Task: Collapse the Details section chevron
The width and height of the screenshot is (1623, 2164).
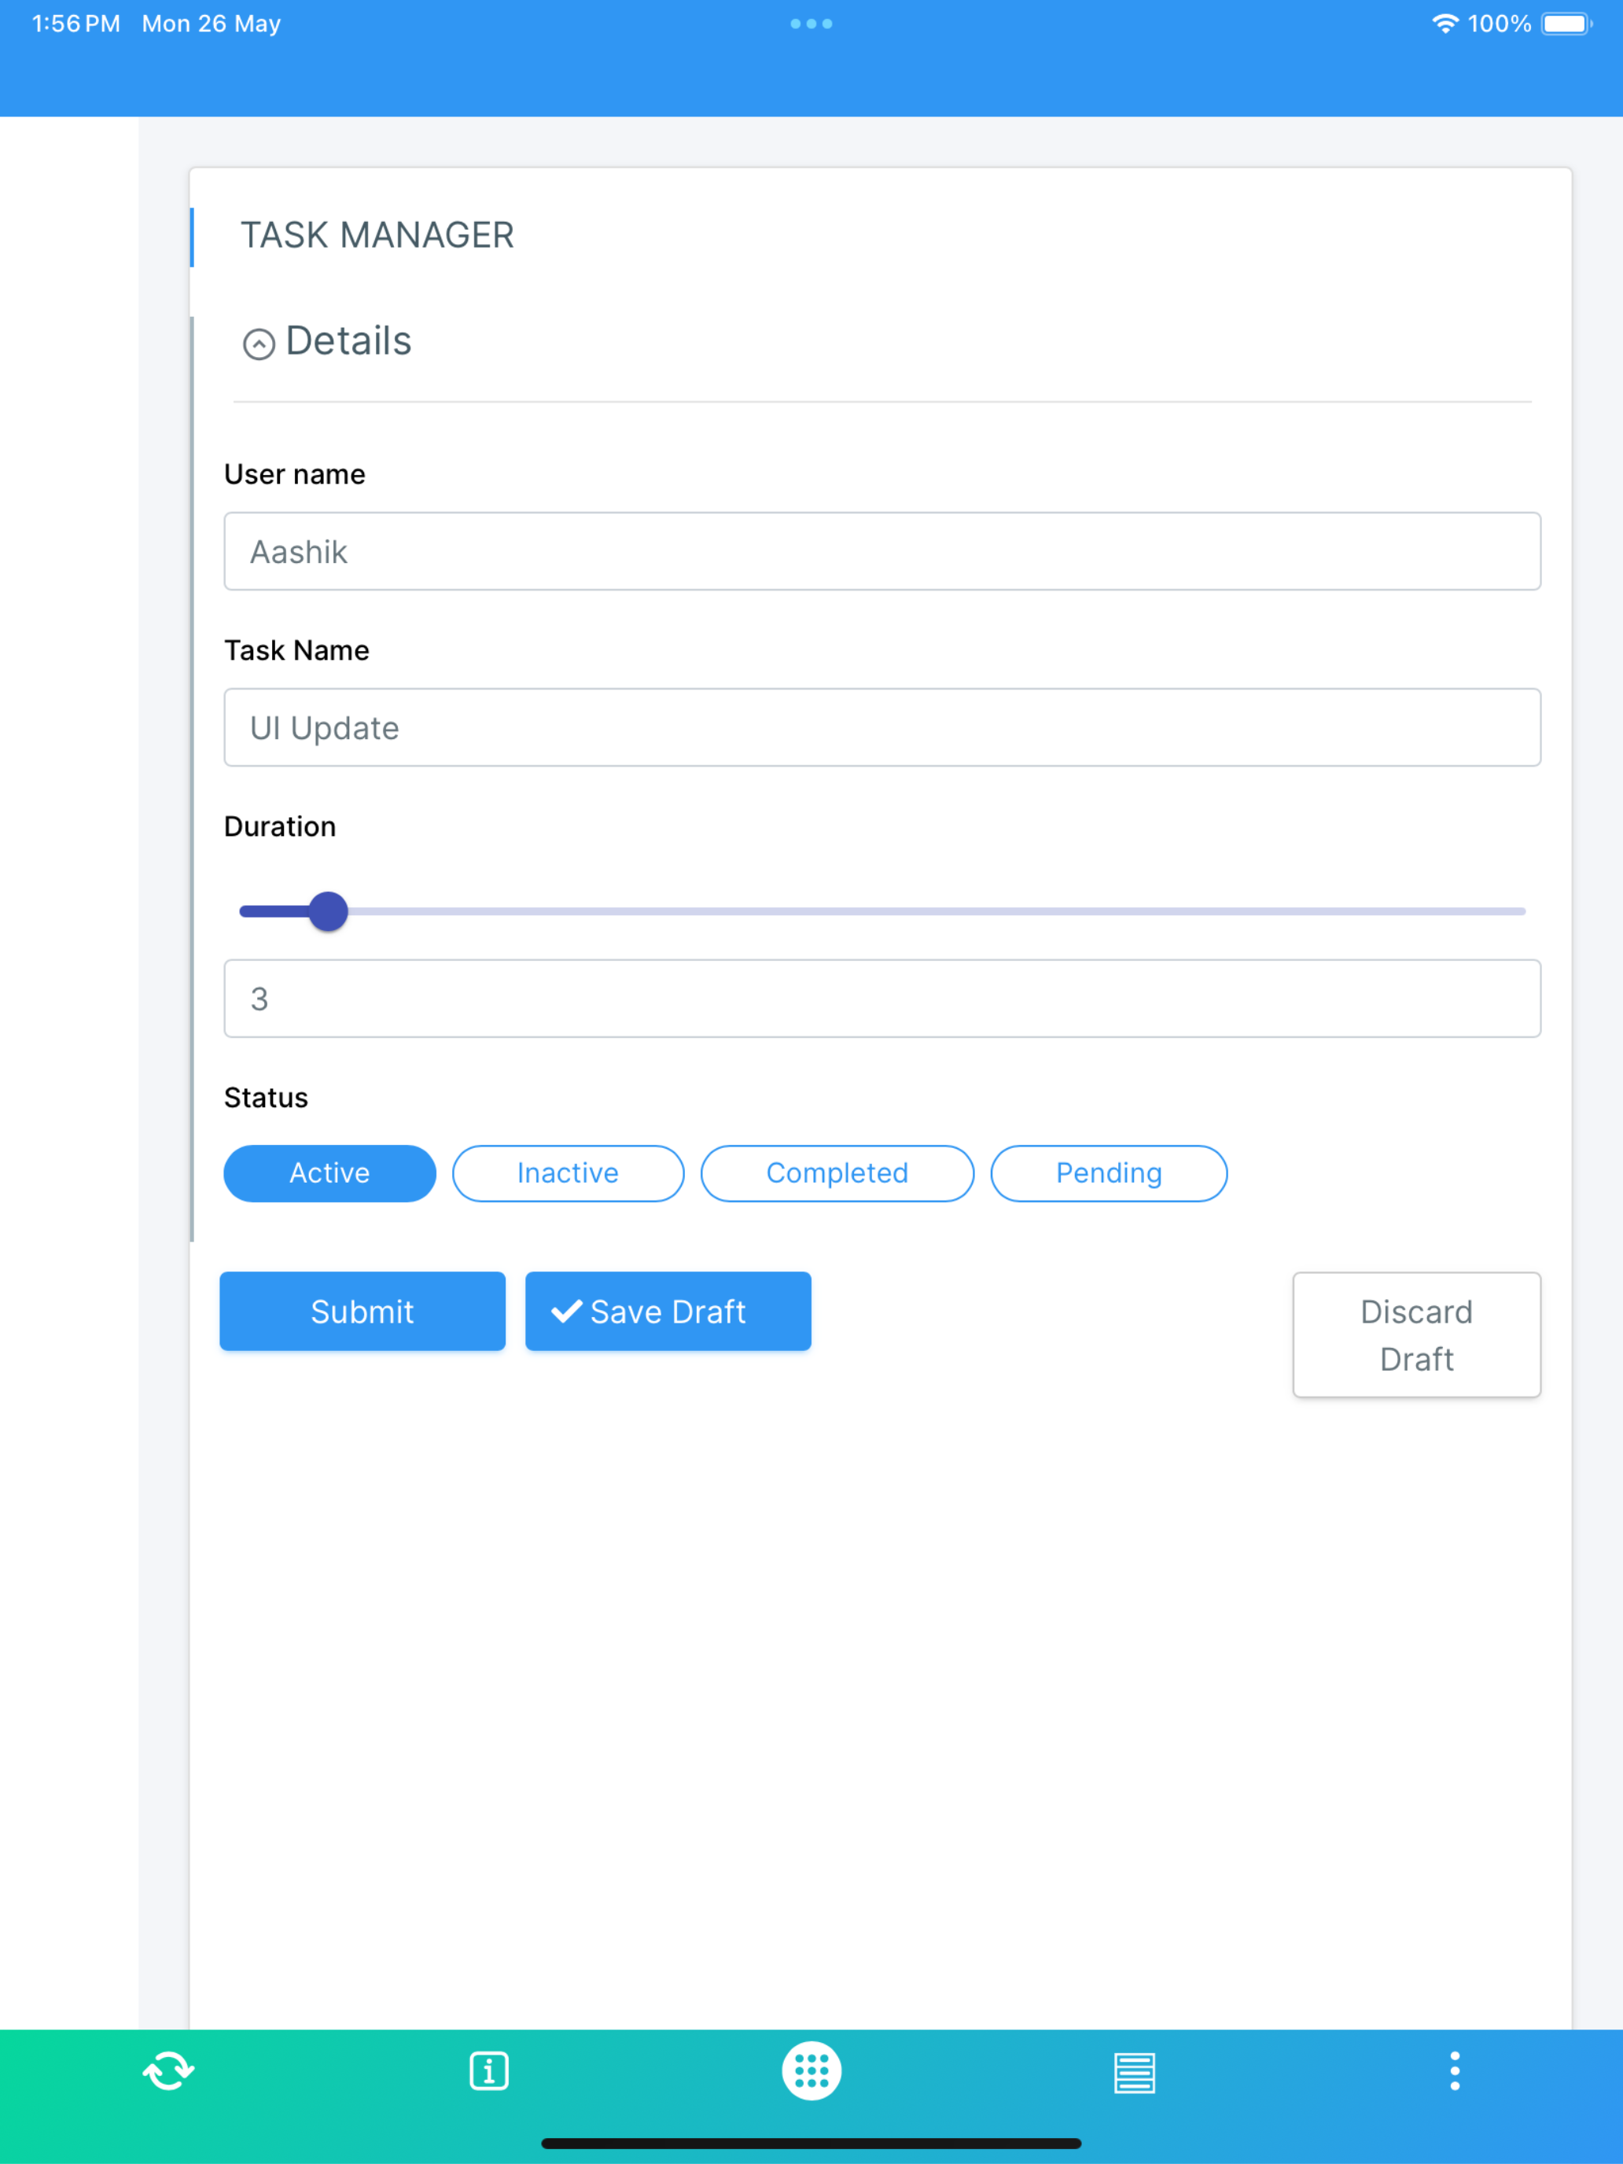Action: pyautogui.click(x=258, y=344)
